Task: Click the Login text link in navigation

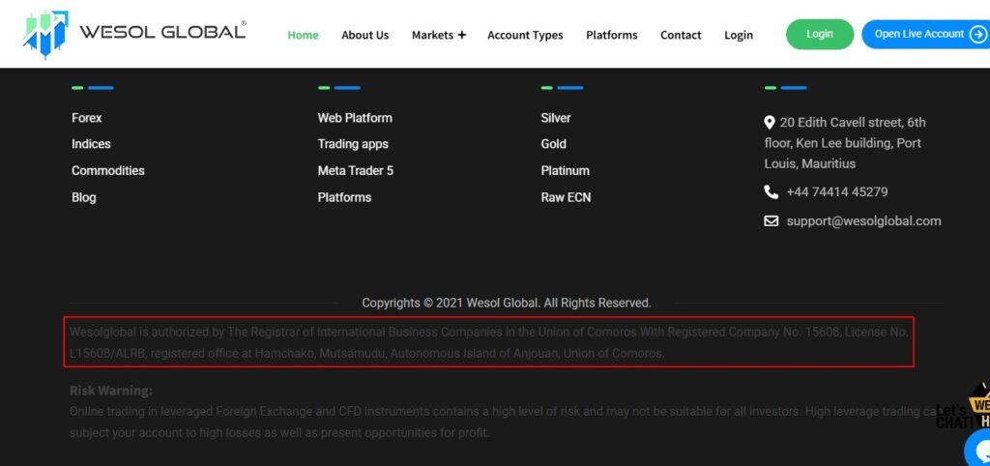Action: pos(739,36)
